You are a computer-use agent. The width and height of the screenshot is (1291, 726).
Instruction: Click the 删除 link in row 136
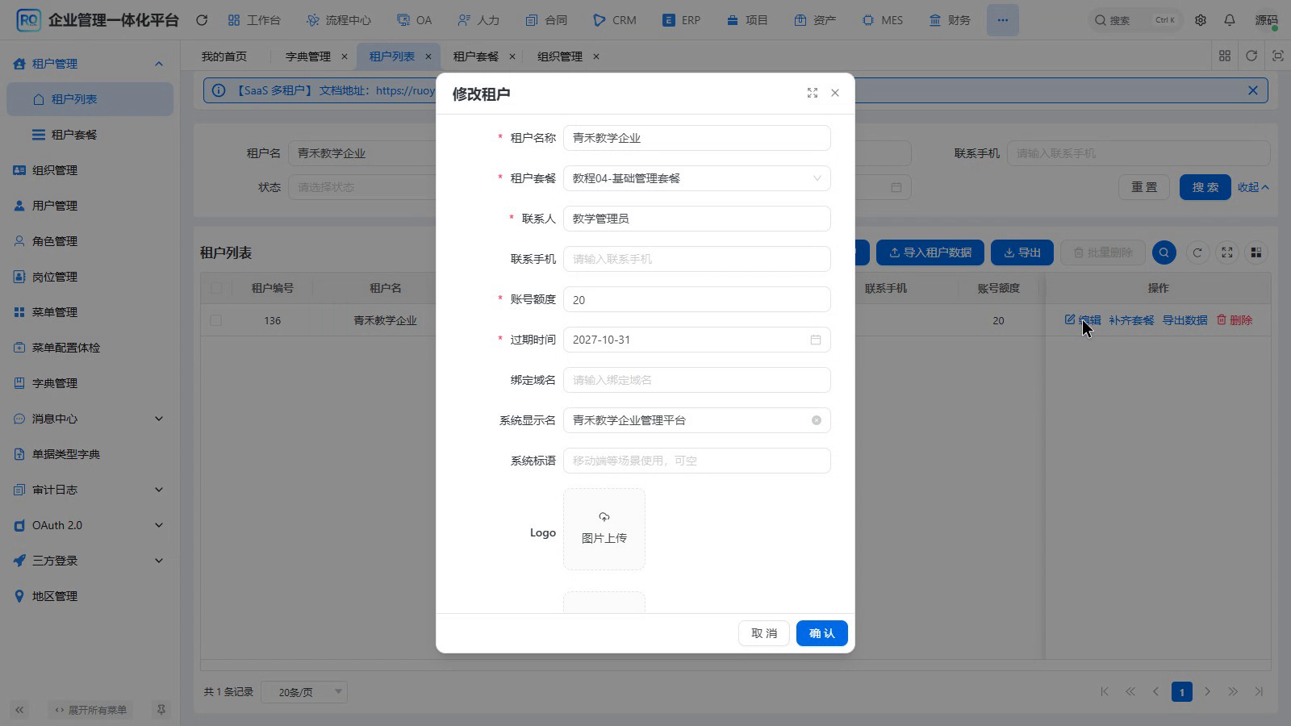click(x=1235, y=320)
